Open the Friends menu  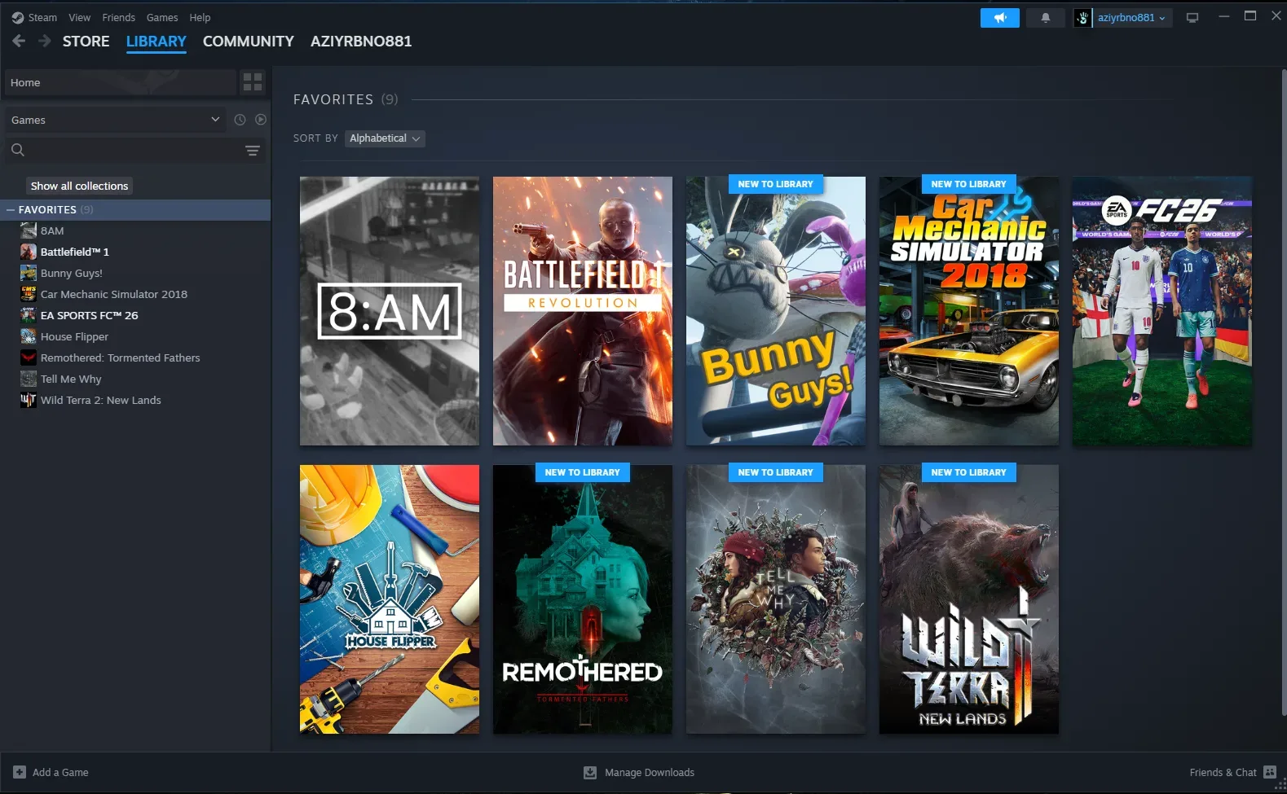(x=118, y=17)
